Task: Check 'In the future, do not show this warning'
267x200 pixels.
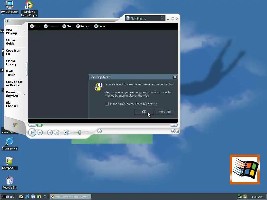Action: point(107,104)
